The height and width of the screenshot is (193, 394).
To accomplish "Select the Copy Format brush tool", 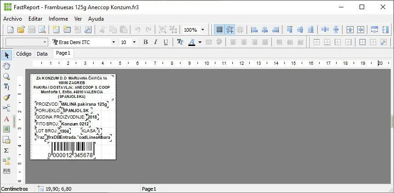I will coord(6,97).
